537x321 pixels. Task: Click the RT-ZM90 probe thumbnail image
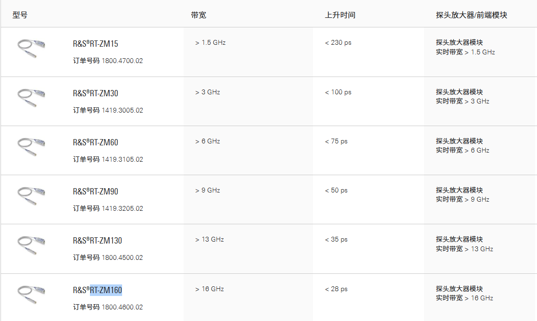pyautogui.click(x=31, y=196)
